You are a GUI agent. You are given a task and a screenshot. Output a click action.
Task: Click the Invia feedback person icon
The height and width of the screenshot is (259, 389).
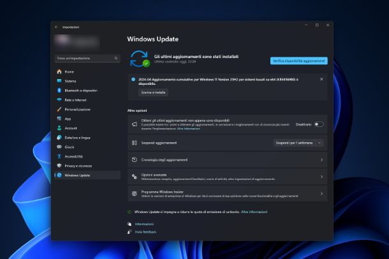pos(129,232)
